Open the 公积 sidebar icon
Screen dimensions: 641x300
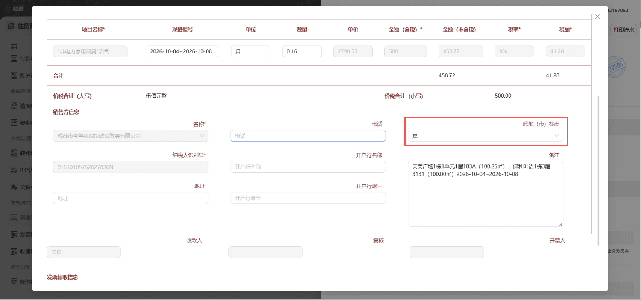point(14,187)
